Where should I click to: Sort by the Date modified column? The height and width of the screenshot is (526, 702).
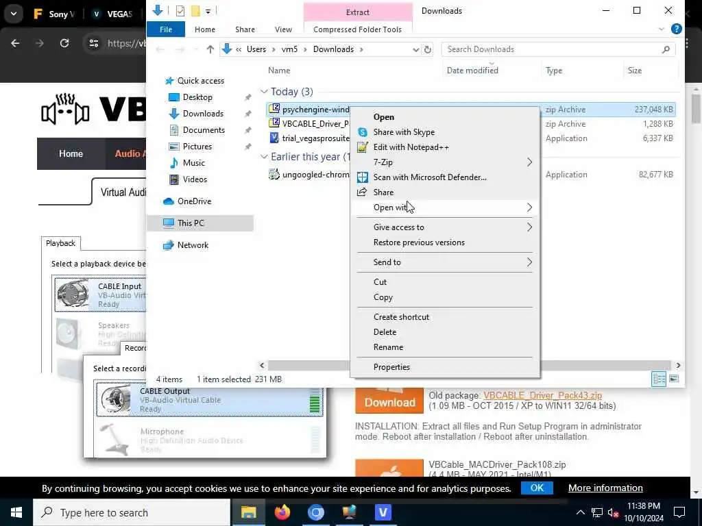coord(472,71)
